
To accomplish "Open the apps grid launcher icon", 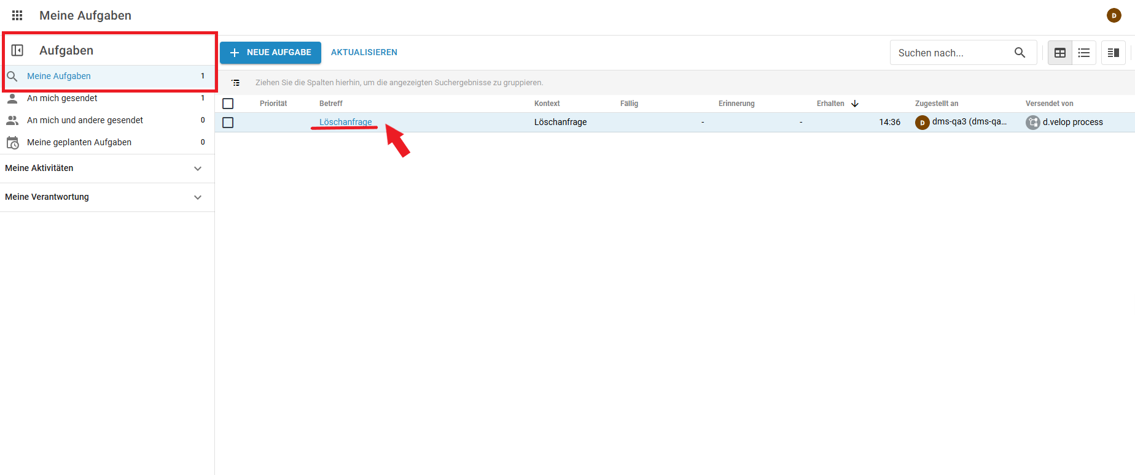I will click(x=17, y=15).
